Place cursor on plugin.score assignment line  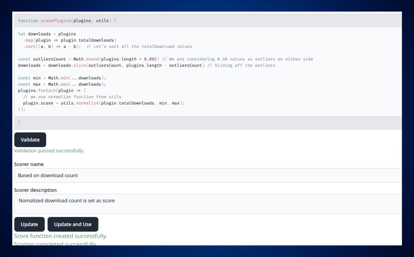point(103,103)
